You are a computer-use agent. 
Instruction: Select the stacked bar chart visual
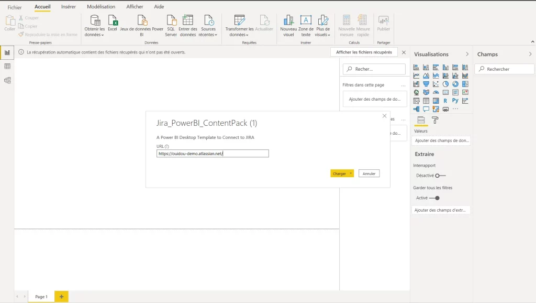point(416,68)
